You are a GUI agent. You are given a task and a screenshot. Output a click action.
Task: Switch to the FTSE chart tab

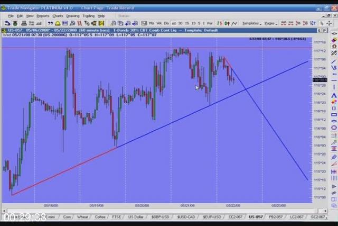116,217
